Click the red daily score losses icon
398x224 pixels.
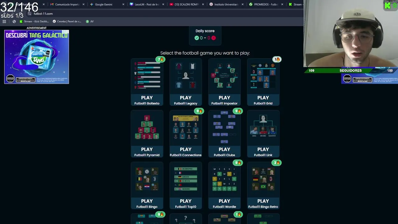pos(213,38)
